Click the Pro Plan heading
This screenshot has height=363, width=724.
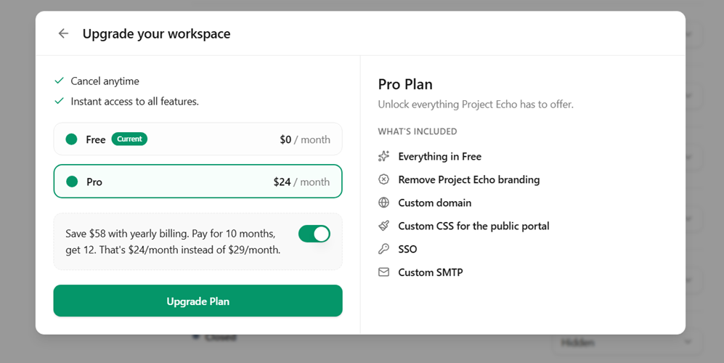[x=405, y=84]
